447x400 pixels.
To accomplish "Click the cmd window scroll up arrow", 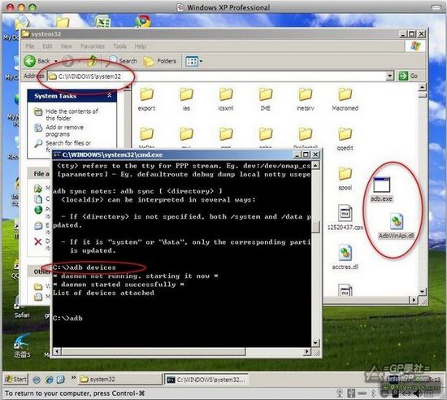I will click(x=315, y=166).
